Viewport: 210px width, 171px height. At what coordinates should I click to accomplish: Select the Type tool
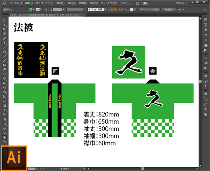(4, 43)
